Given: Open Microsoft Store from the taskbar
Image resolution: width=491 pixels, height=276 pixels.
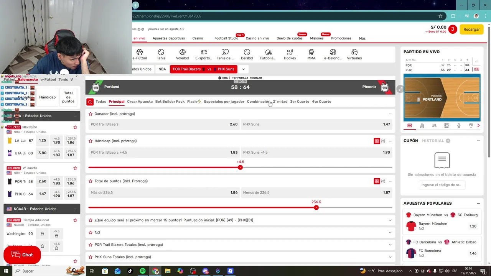Looking at the screenshot, I should tap(105, 271).
